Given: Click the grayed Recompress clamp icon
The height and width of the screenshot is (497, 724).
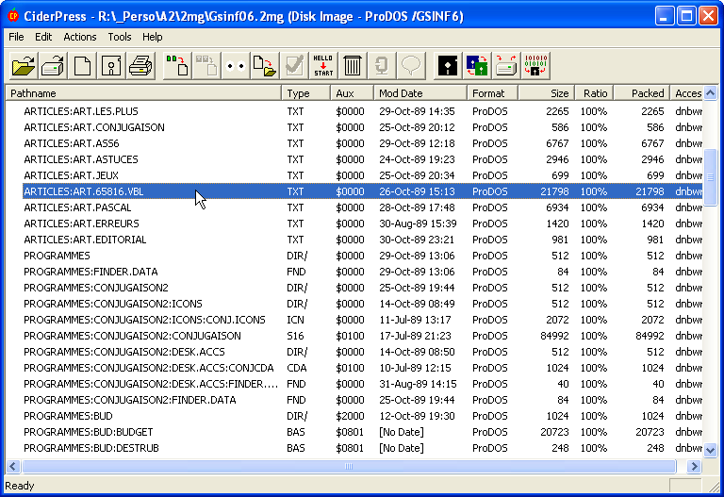Looking at the screenshot, I should pos(382,66).
